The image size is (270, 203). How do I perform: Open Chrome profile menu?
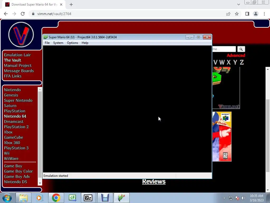click(256, 14)
